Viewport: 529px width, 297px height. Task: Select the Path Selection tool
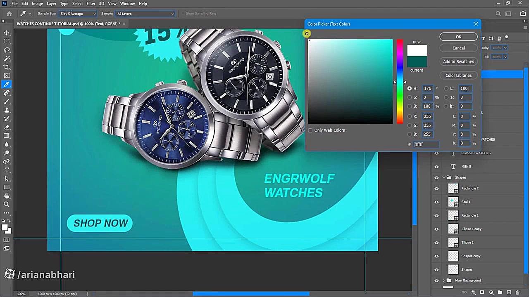click(7, 179)
